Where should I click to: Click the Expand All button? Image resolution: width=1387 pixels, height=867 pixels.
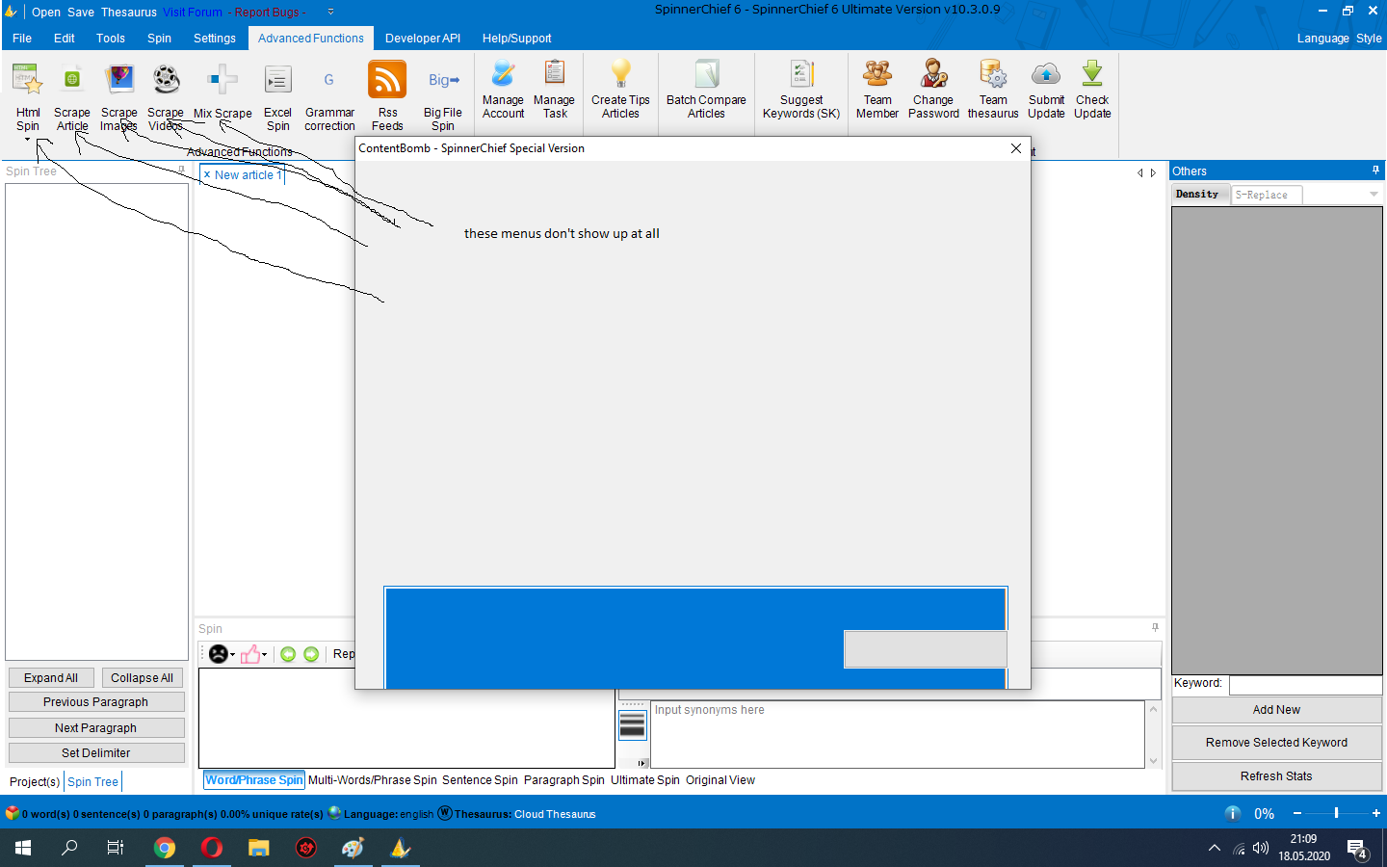pyautogui.click(x=51, y=678)
